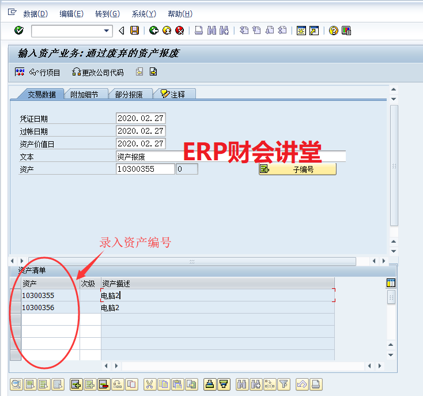Select row with asset 10300355
Image resolution: width=423 pixels, height=396 pixels.
(x=16, y=296)
